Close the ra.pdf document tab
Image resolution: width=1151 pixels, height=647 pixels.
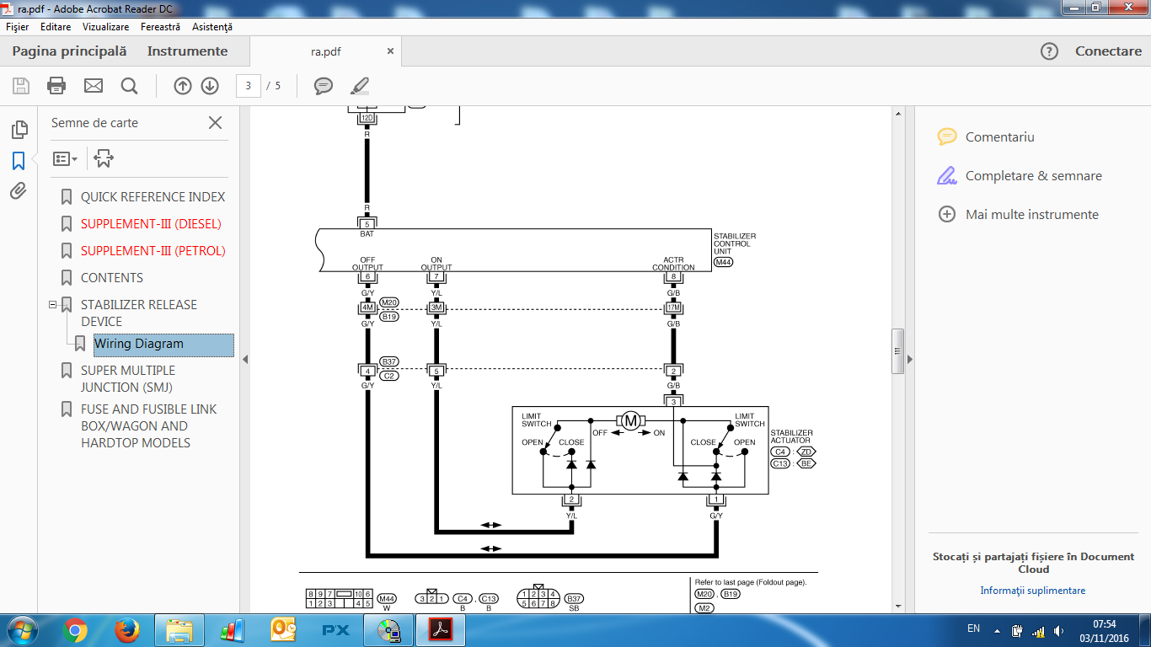click(x=390, y=51)
